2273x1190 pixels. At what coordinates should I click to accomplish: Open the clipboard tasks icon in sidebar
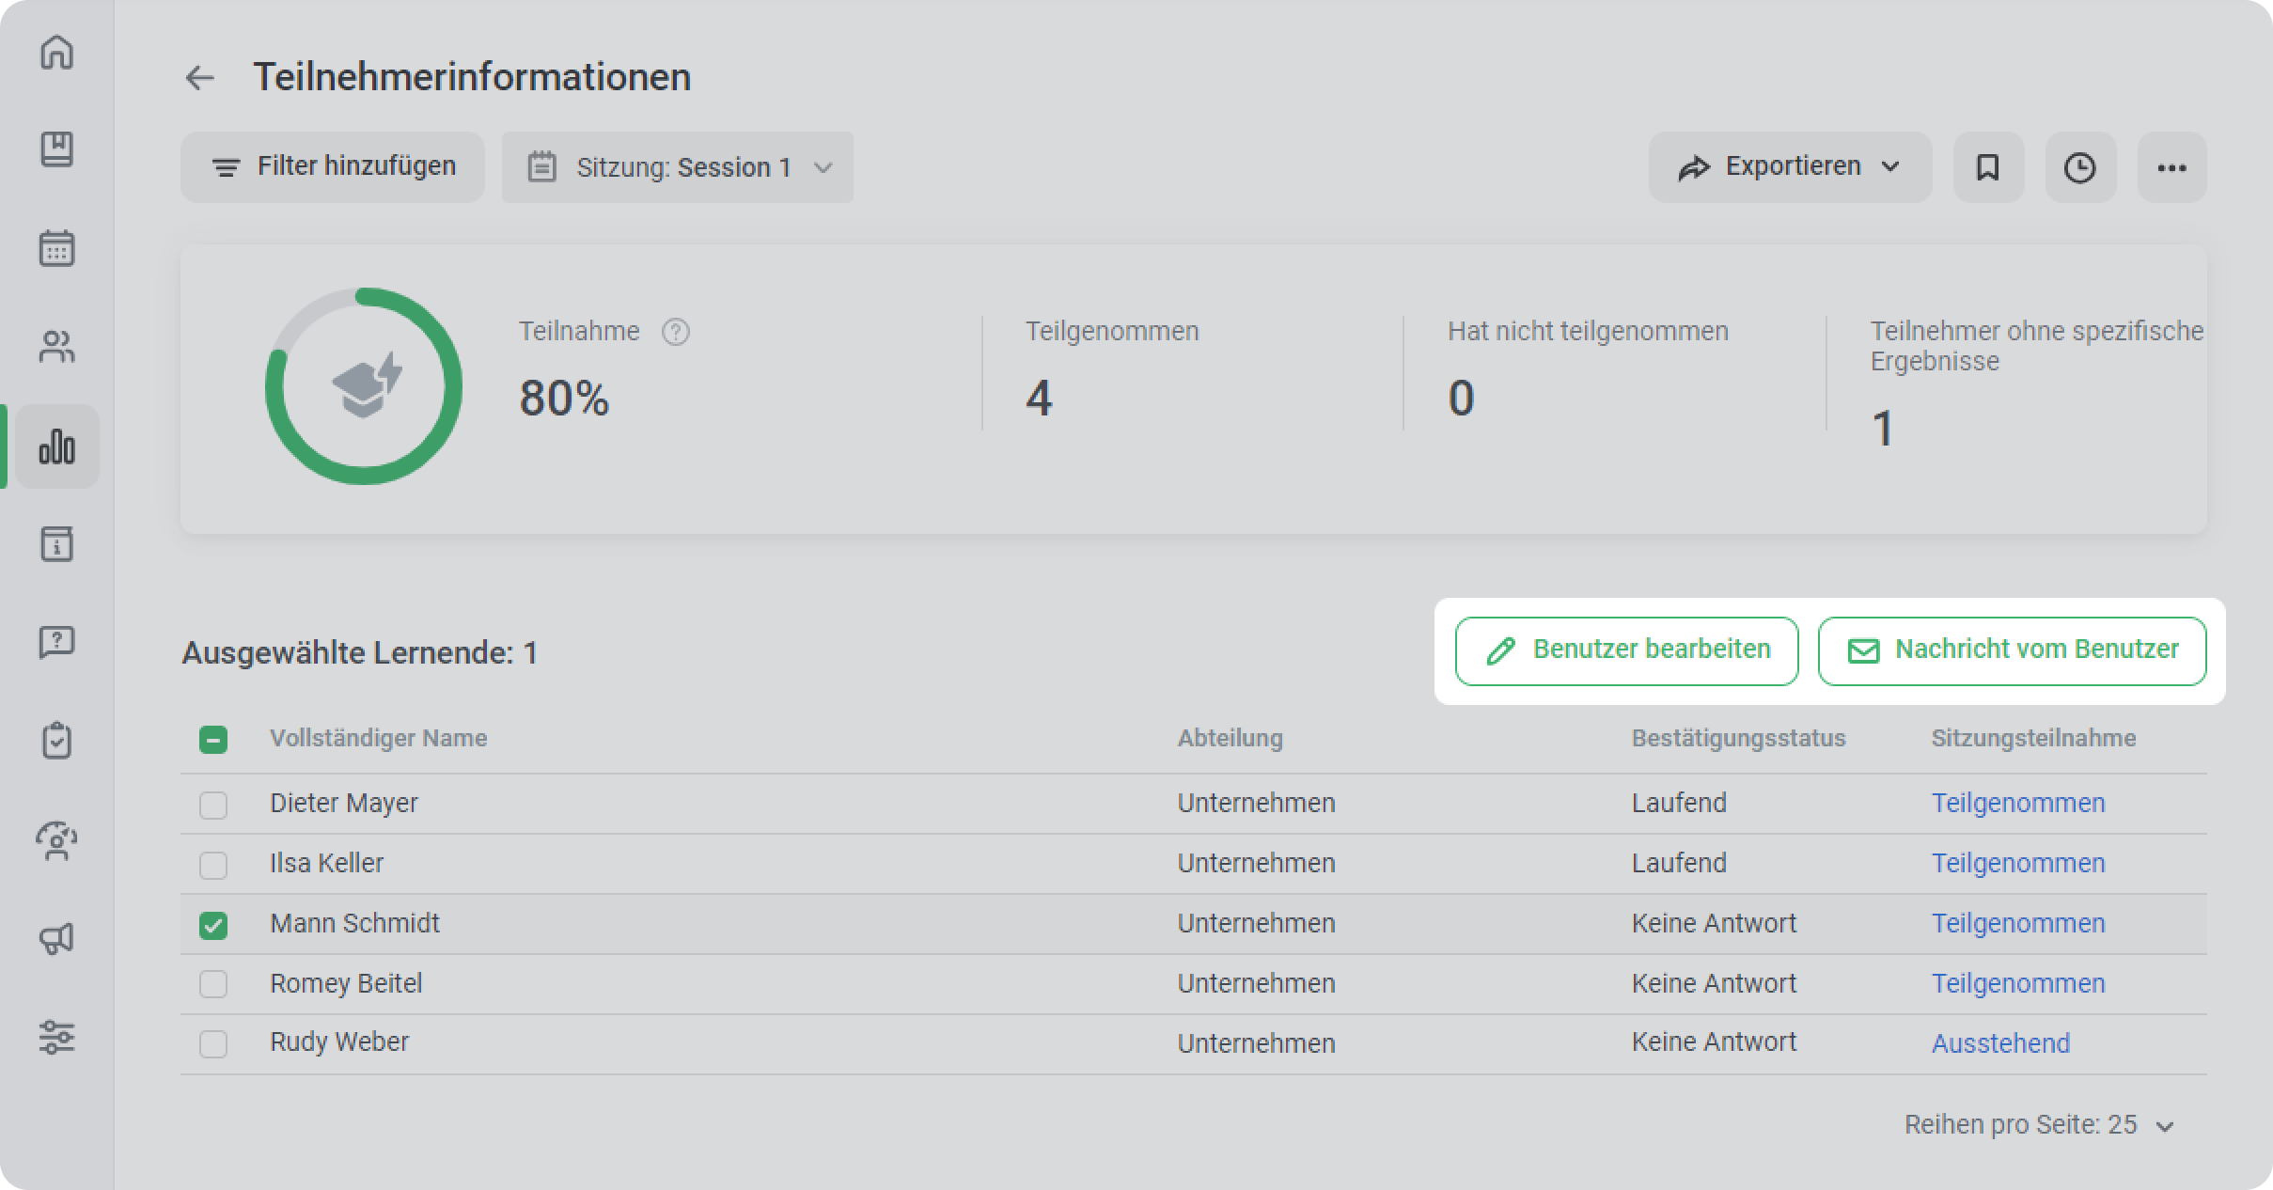tap(56, 741)
